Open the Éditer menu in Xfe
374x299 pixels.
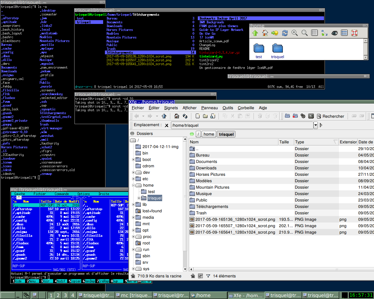pyautogui.click(x=154, y=108)
